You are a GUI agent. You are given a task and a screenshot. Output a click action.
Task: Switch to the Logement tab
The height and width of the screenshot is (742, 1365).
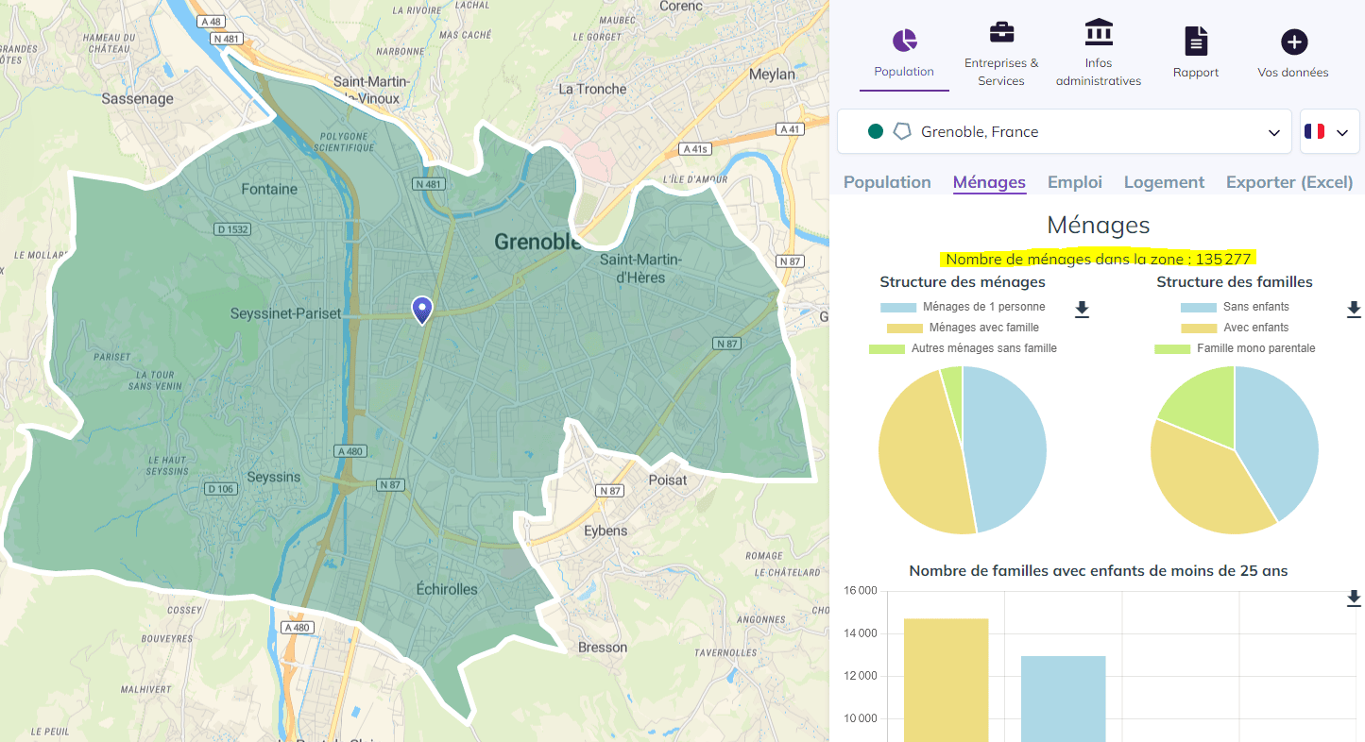tap(1164, 181)
